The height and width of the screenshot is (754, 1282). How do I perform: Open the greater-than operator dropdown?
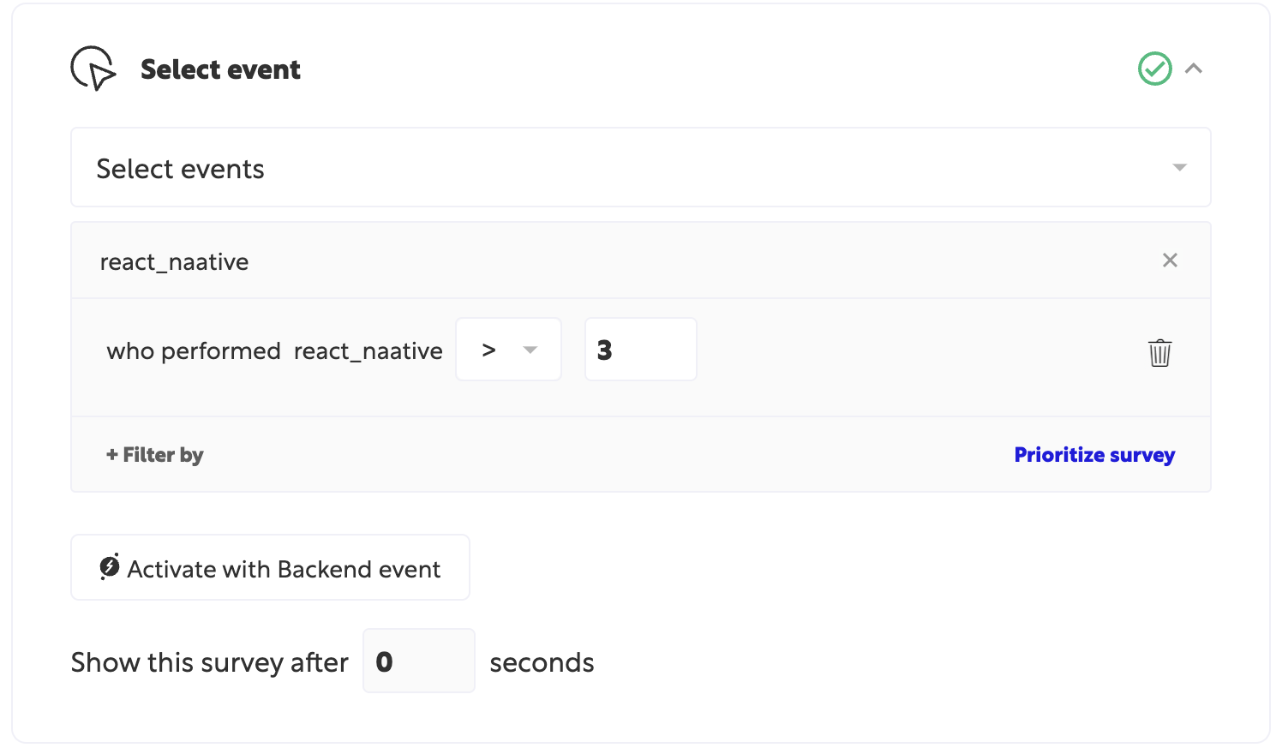[508, 350]
